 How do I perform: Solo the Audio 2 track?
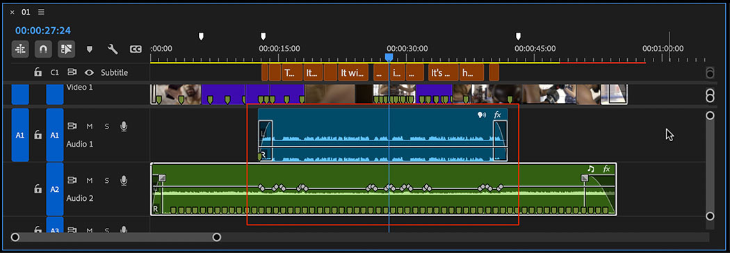coord(106,180)
